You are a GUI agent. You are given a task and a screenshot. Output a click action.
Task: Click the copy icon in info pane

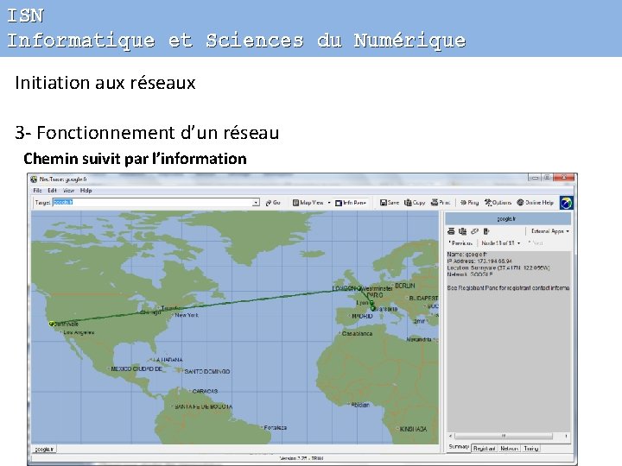[x=462, y=231]
